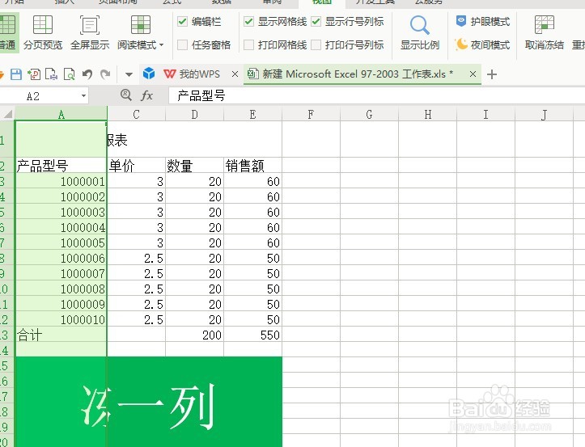Switch to Page Break Preview view
The height and width of the screenshot is (447, 585).
pos(43,32)
